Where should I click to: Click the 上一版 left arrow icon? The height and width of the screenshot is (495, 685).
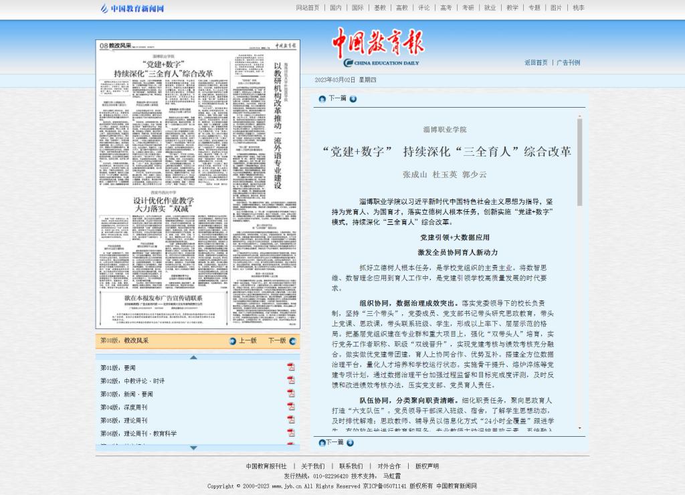pos(233,340)
